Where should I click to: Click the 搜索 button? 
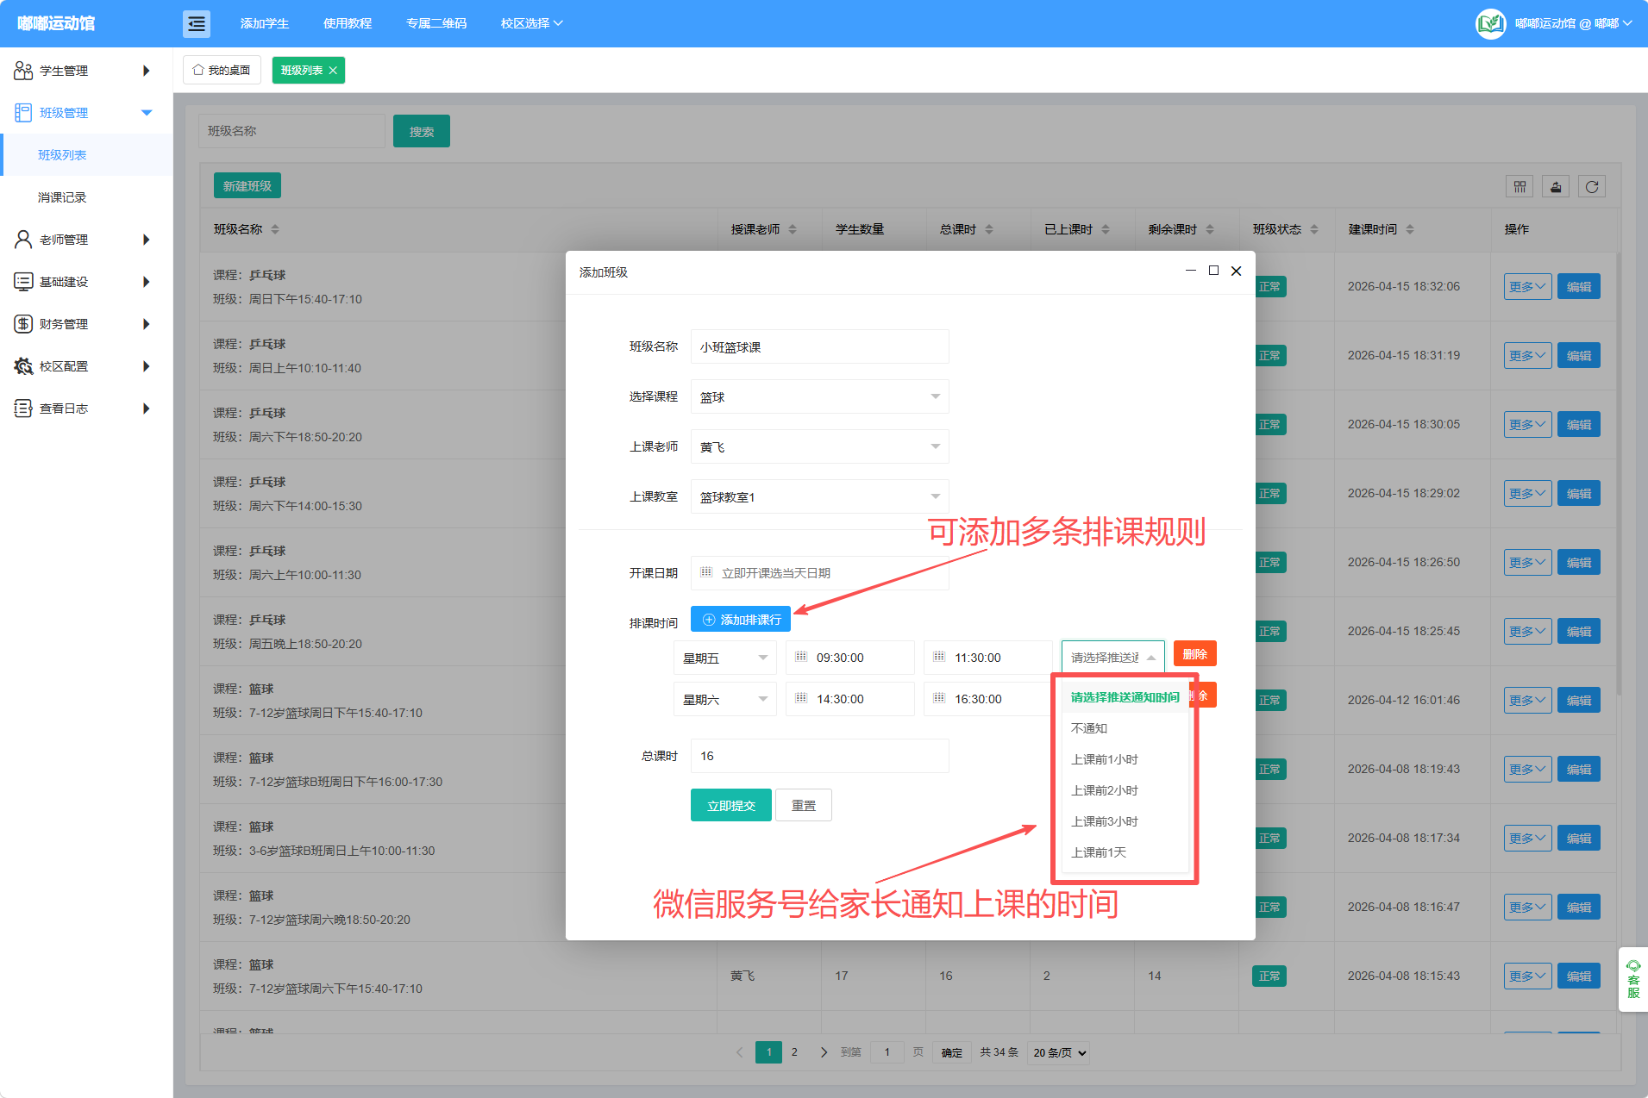tap(422, 131)
